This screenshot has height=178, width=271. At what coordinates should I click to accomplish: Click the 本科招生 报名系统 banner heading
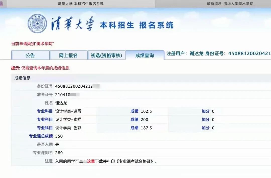click(x=137, y=25)
